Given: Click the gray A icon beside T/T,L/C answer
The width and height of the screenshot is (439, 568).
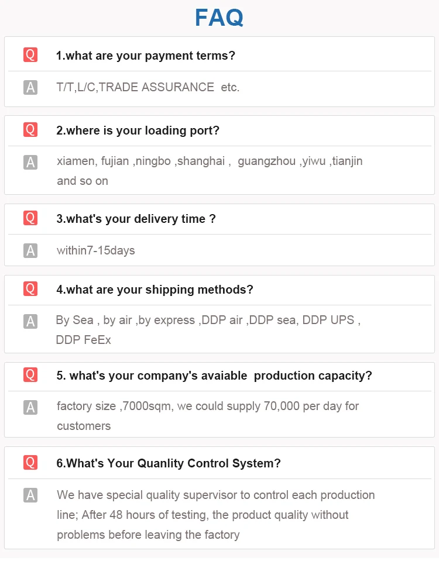Looking at the screenshot, I should click(30, 87).
